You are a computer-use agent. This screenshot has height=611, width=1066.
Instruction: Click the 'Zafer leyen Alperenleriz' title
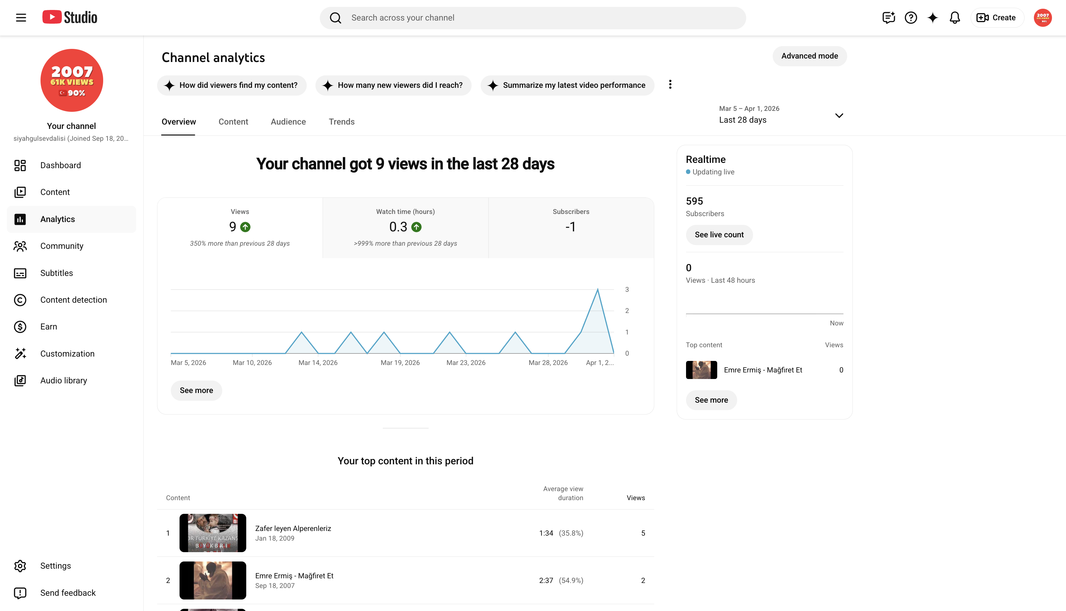coord(293,528)
